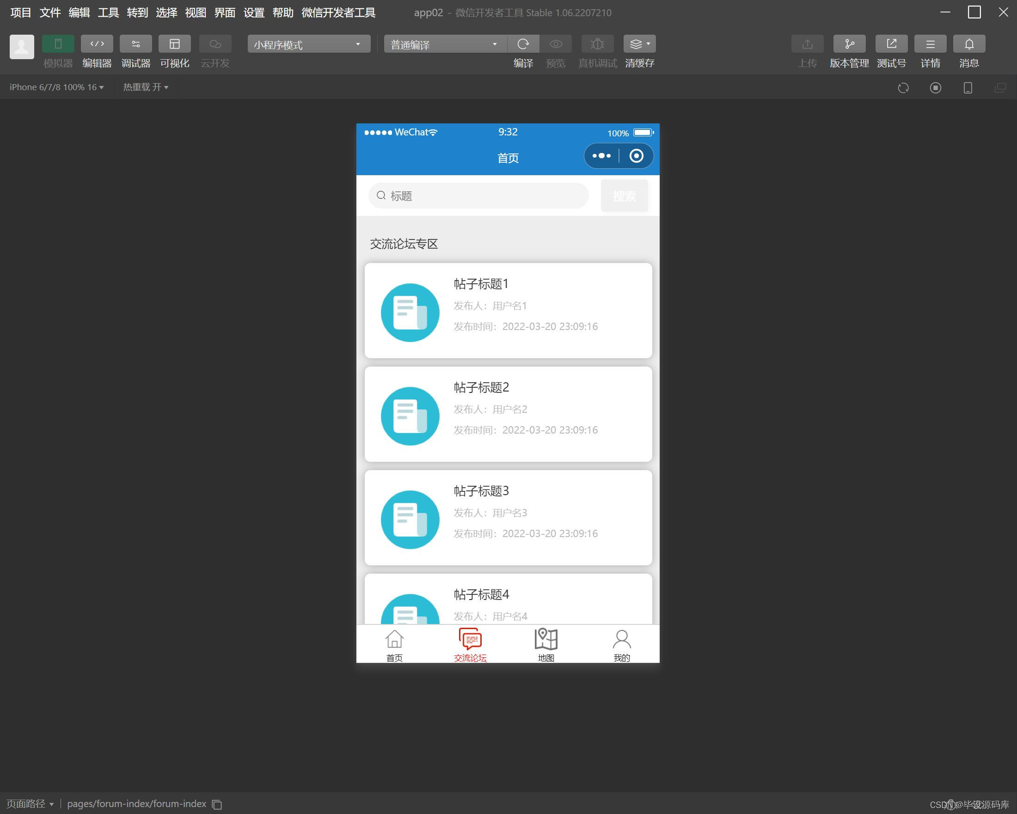Image resolution: width=1017 pixels, height=814 pixels.
Task: Open the details (详情) panel
Action: click(930, 44)
